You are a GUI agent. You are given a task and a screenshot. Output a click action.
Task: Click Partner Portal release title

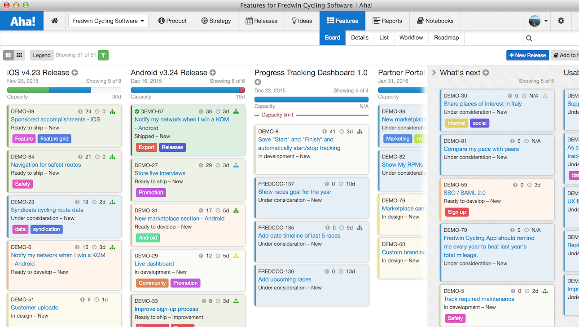401,73
